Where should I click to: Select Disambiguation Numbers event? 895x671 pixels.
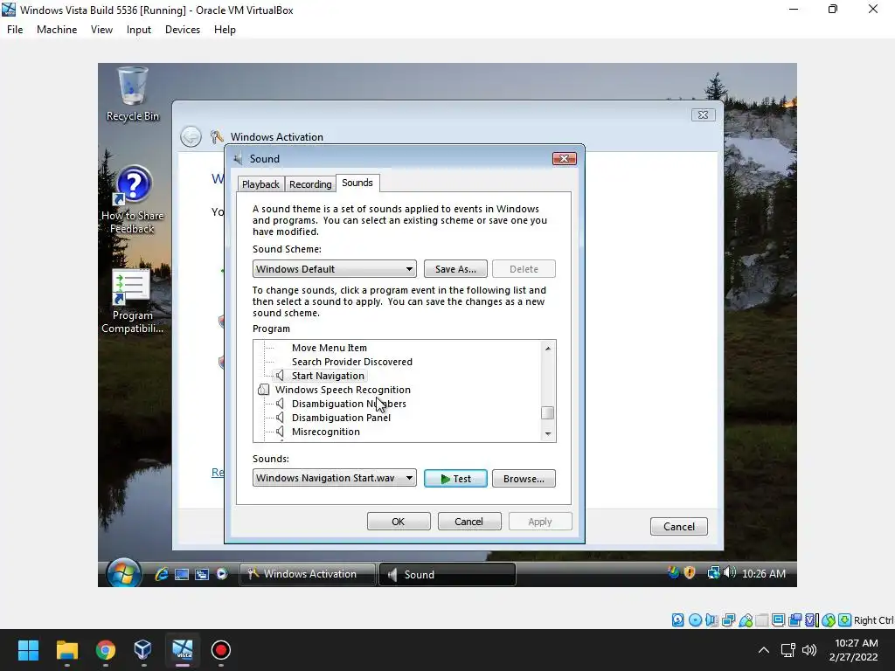[349, 404]
